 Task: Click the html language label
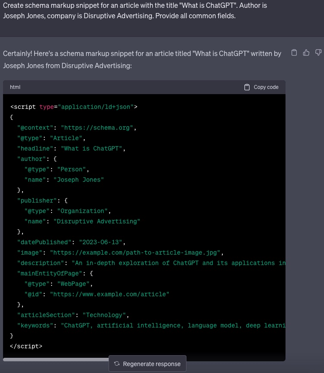(15, 87)
